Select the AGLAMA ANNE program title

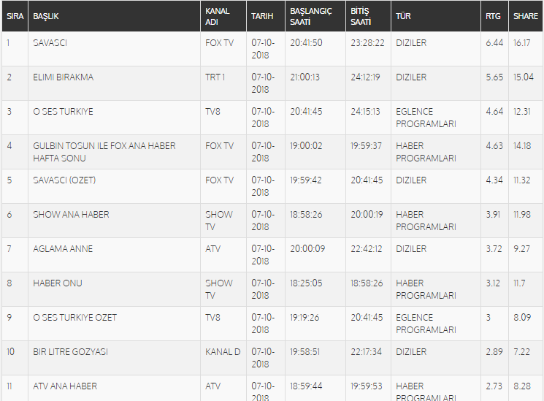[63, 249]
